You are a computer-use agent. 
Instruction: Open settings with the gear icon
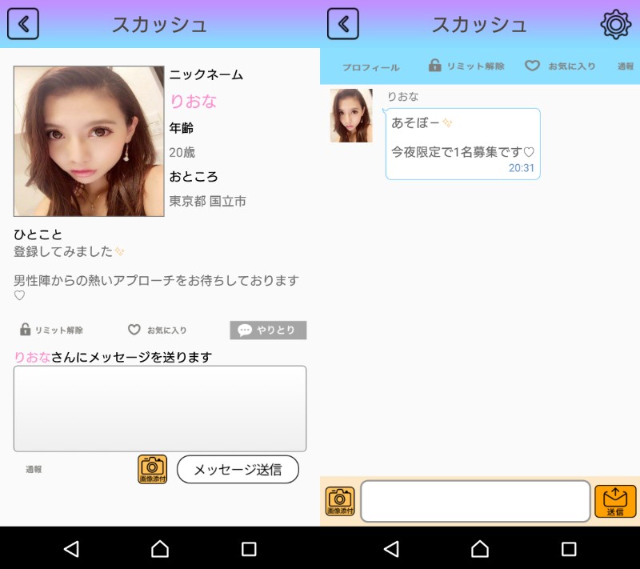[x=615, y=25]
